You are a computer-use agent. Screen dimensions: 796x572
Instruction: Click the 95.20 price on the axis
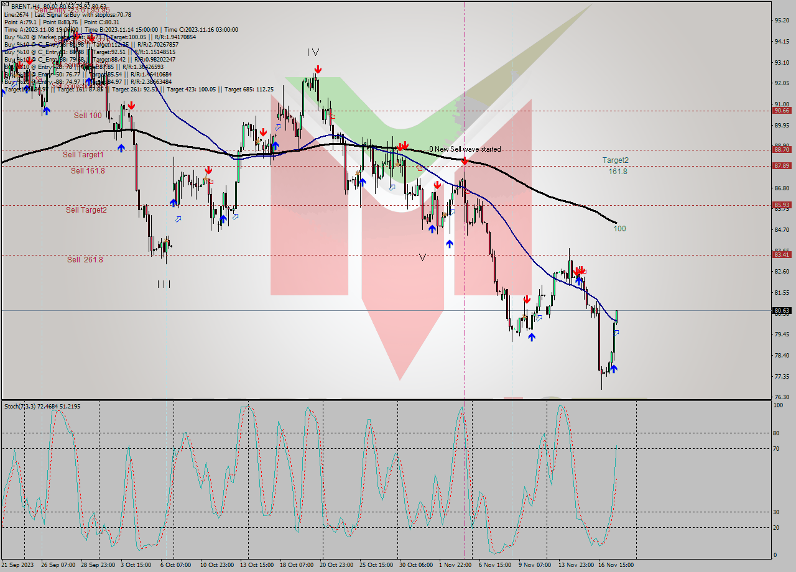782,20
